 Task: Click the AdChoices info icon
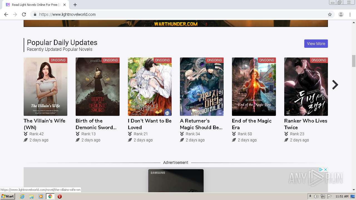tap(321, 169)
